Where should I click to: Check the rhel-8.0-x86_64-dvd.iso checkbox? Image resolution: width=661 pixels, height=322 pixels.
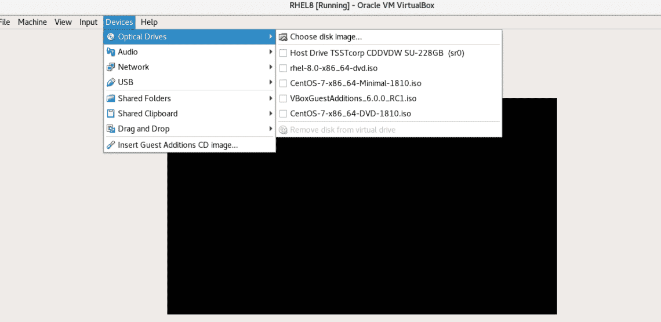[283, 68]
